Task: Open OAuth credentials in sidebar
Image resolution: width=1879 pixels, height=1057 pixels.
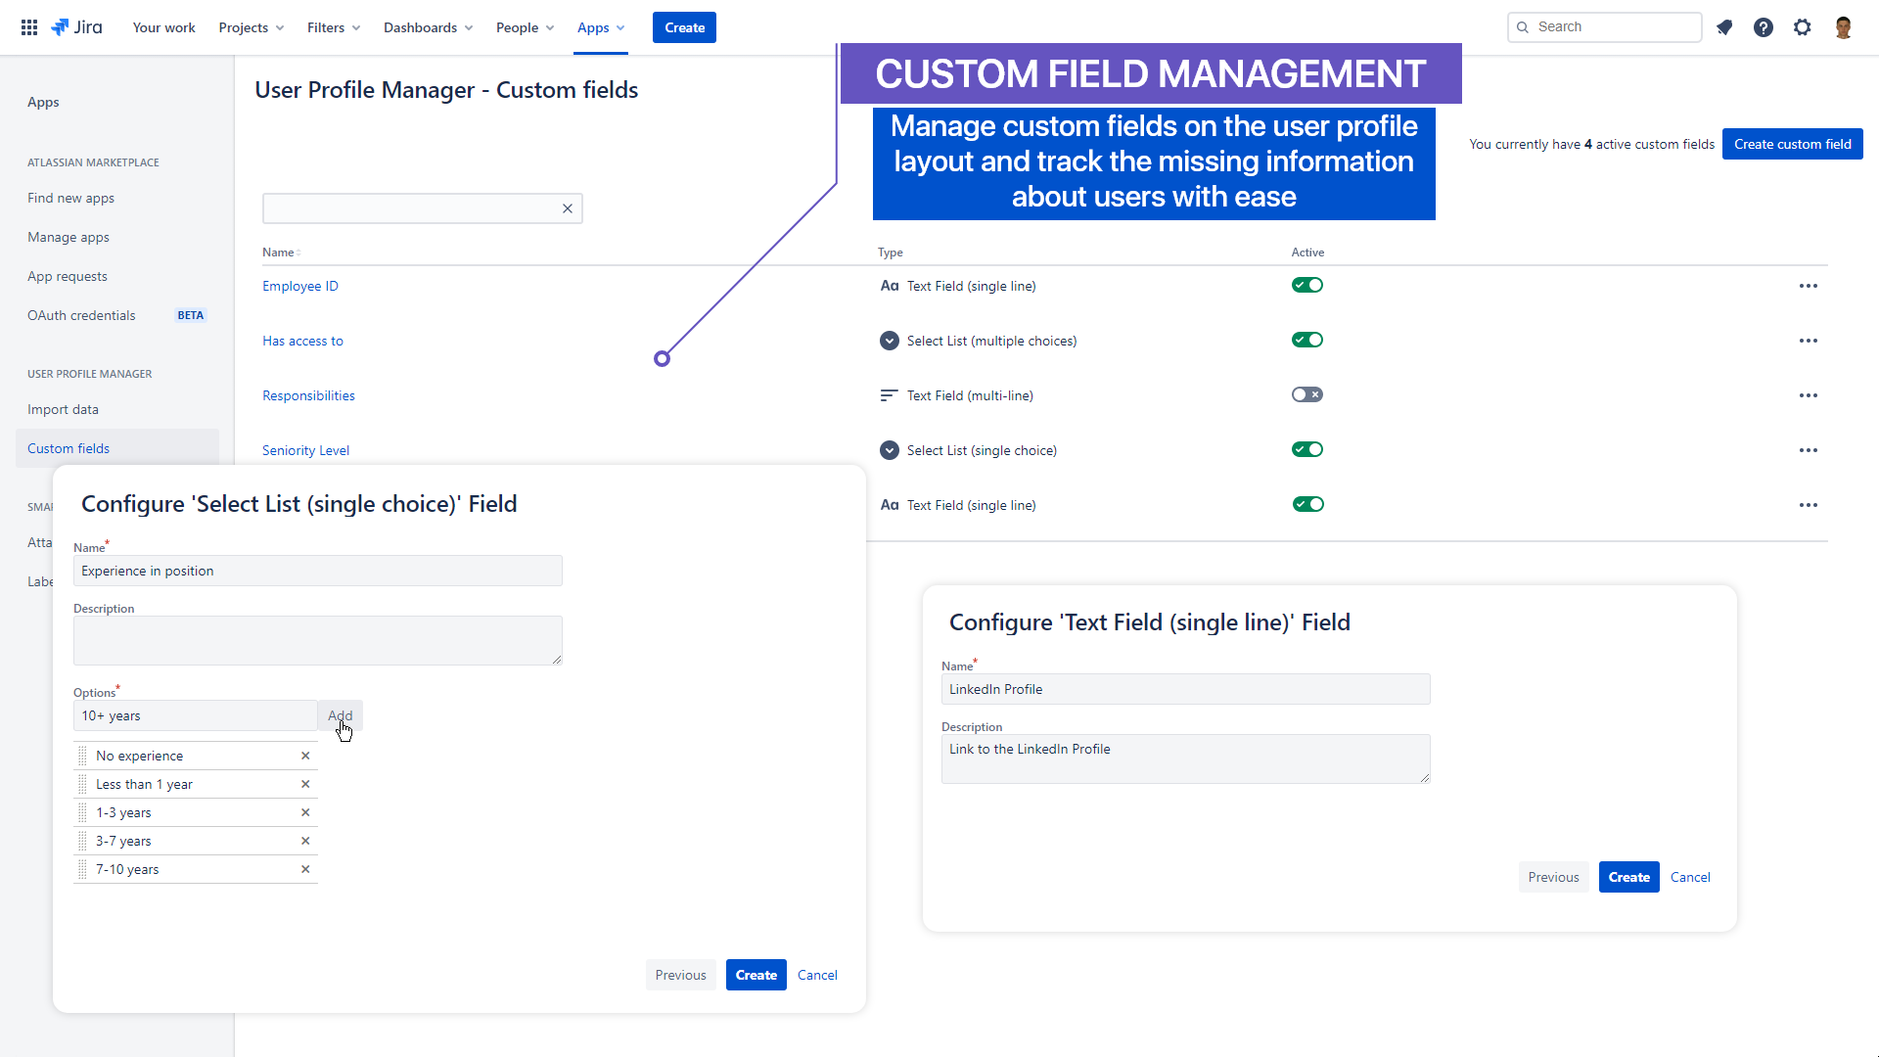Action: [x=81, y=315]
